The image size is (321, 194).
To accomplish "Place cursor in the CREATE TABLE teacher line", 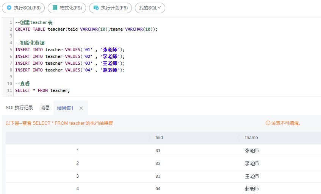I will click(86, 29).
